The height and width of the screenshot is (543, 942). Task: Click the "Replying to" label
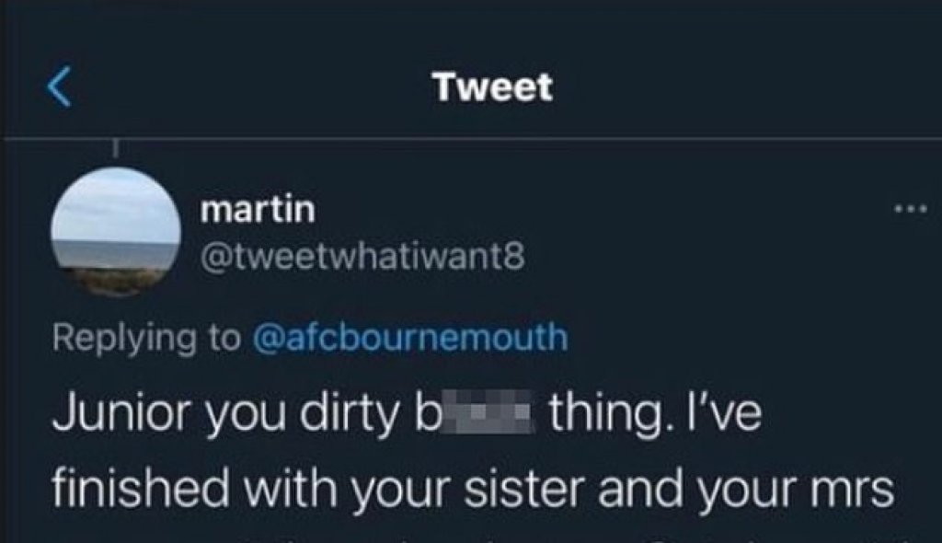(146, 338)
